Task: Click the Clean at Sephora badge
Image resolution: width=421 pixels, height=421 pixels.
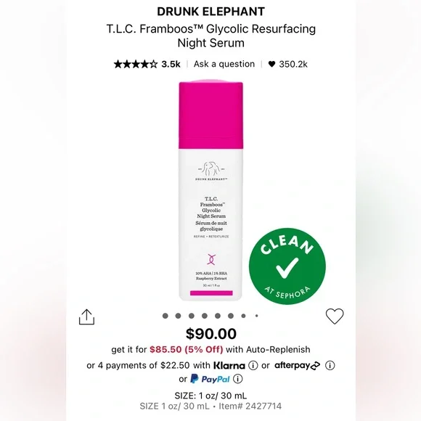Action: tap(287, 266)
